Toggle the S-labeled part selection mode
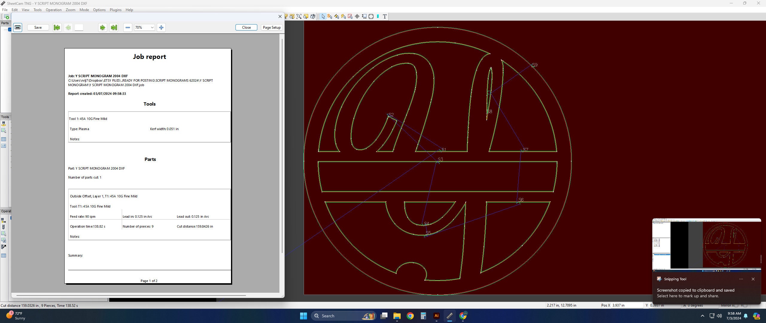The height and width of the screenshot is (323, 766). 329,16
